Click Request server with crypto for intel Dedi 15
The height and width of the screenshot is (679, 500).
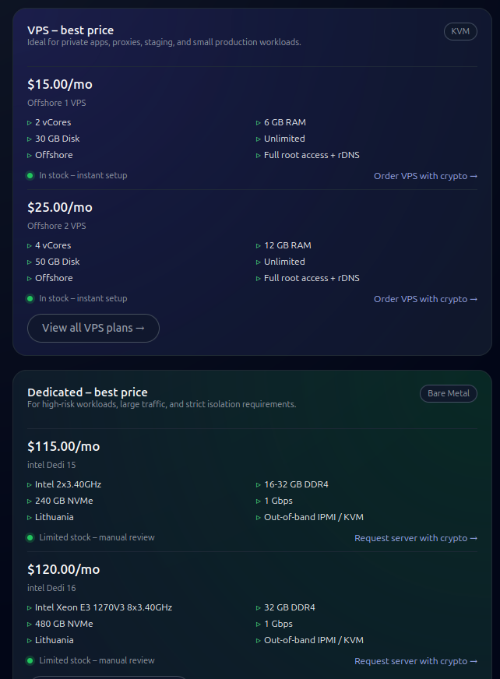coord(416,538)
